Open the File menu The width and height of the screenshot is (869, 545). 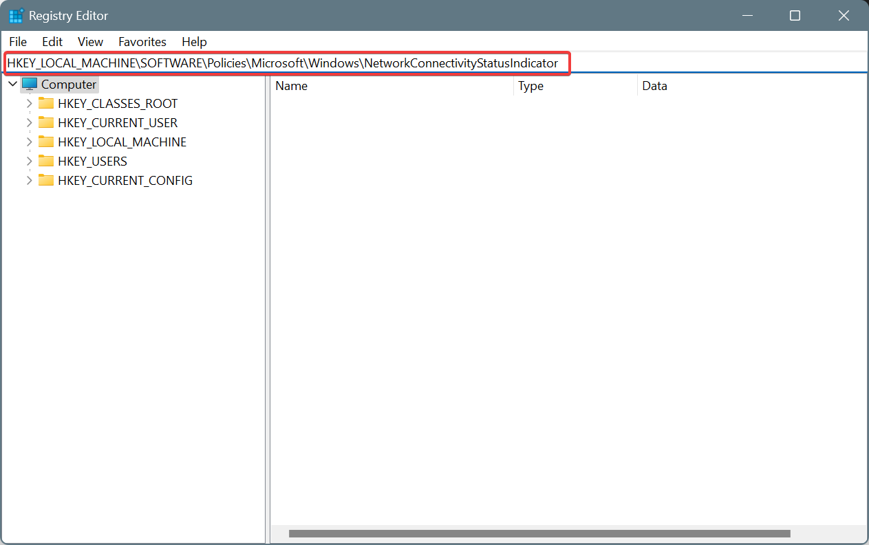[x=18, y=41]
